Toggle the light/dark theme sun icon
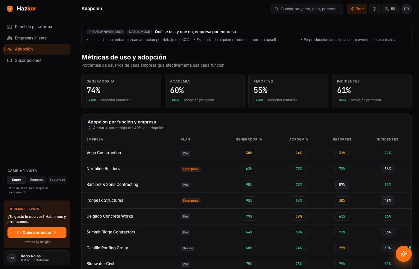 point(374,9)
